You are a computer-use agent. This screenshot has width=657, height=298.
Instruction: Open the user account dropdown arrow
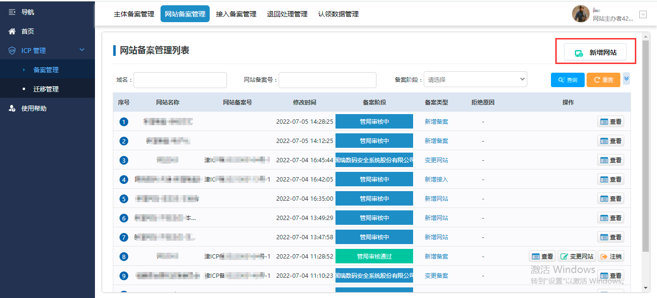[643, 14]
